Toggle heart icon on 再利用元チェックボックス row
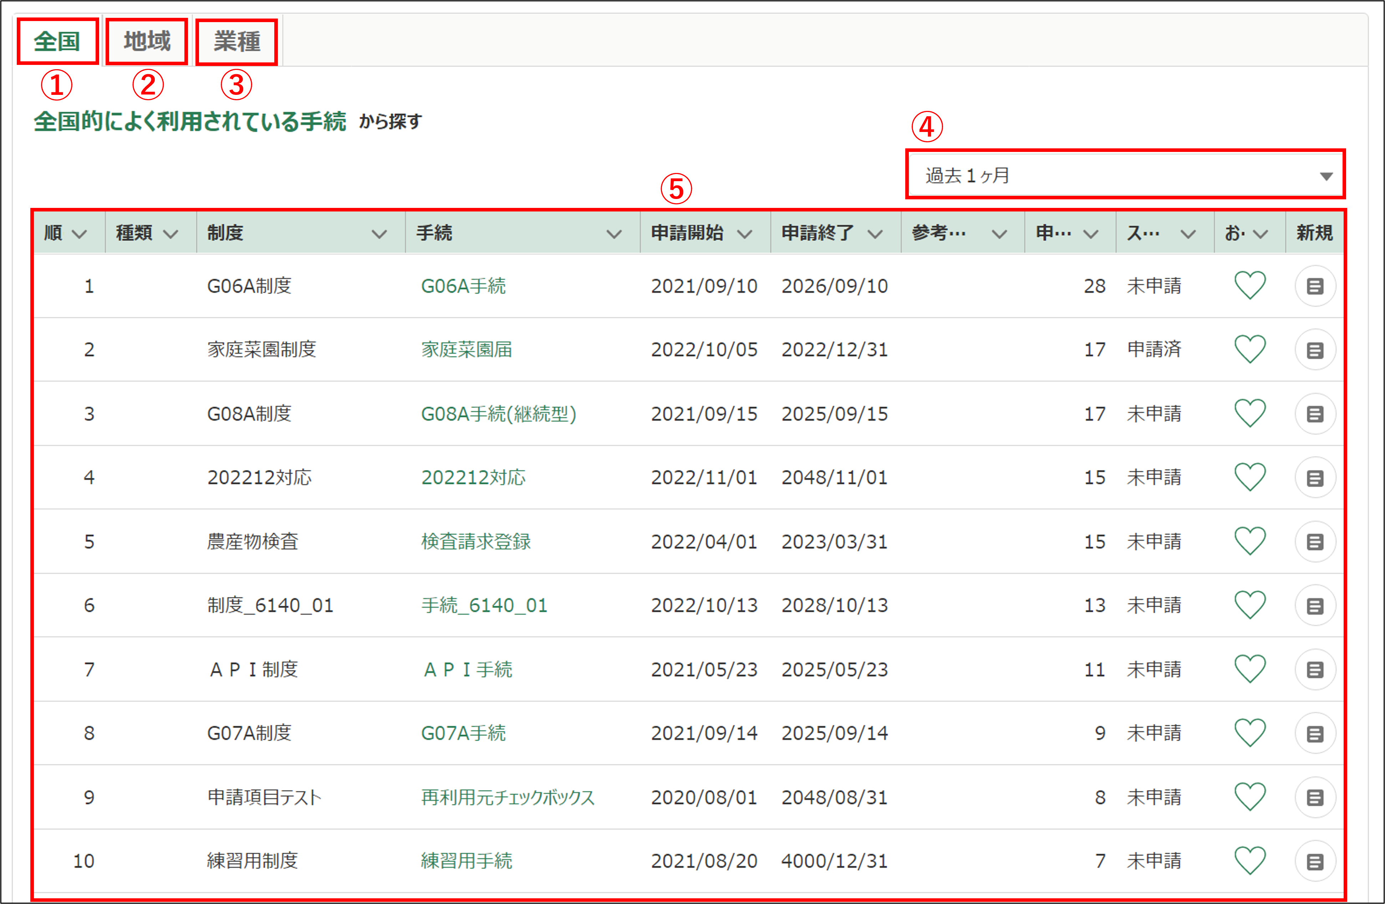1385x904 pixels. pos(1249,797)
